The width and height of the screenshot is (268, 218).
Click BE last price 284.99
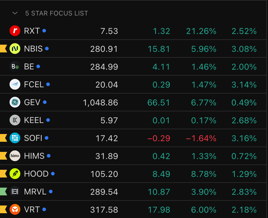click(104, 67)
